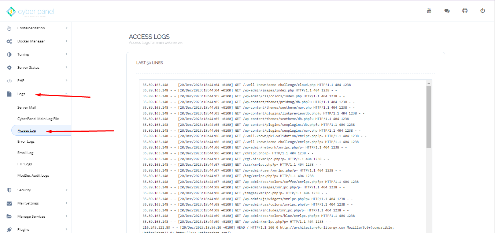
Task: Select the highlighted Access Log entry
Action: (x=27, y=130)
